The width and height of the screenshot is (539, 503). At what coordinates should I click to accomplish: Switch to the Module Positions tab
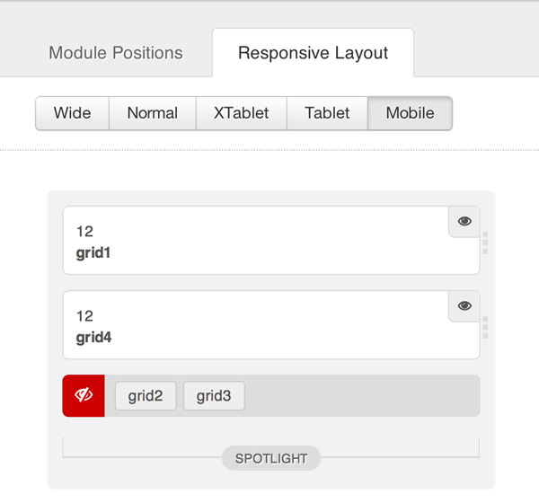116,53
